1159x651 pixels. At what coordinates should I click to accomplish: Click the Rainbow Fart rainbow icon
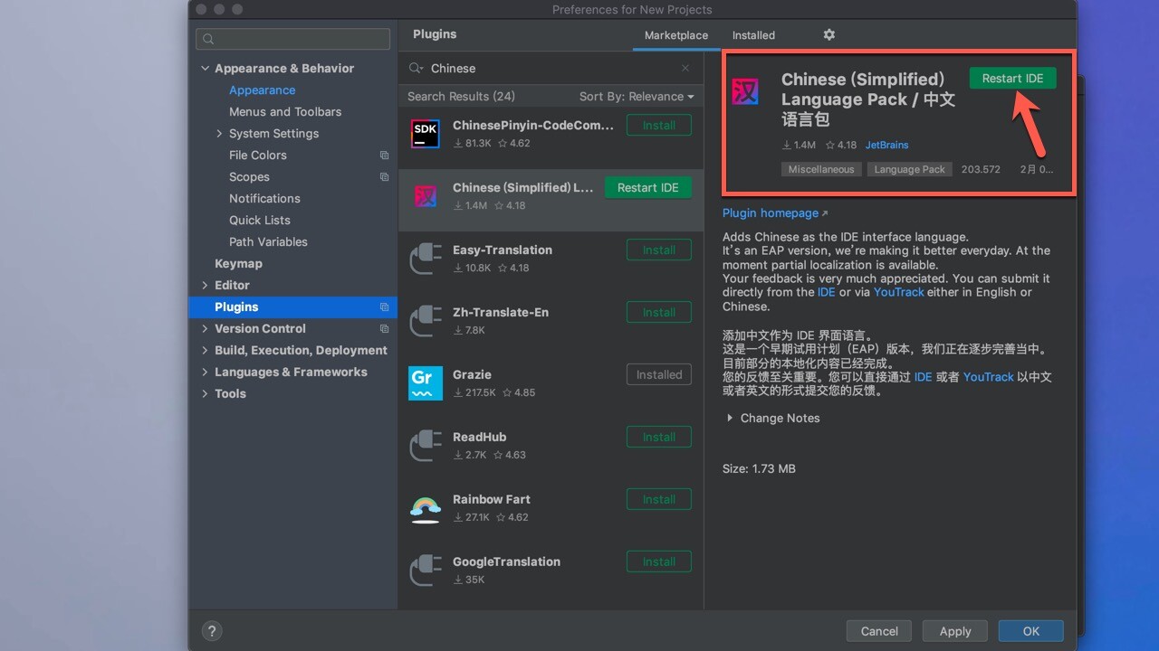click(x=426, y=508)
